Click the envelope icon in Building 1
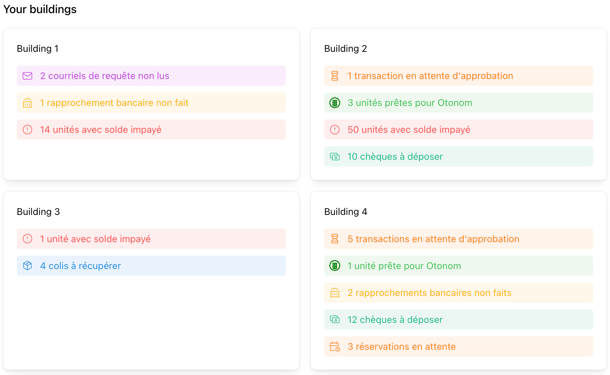Screen dimensions: 610x375 click(28, 76)
